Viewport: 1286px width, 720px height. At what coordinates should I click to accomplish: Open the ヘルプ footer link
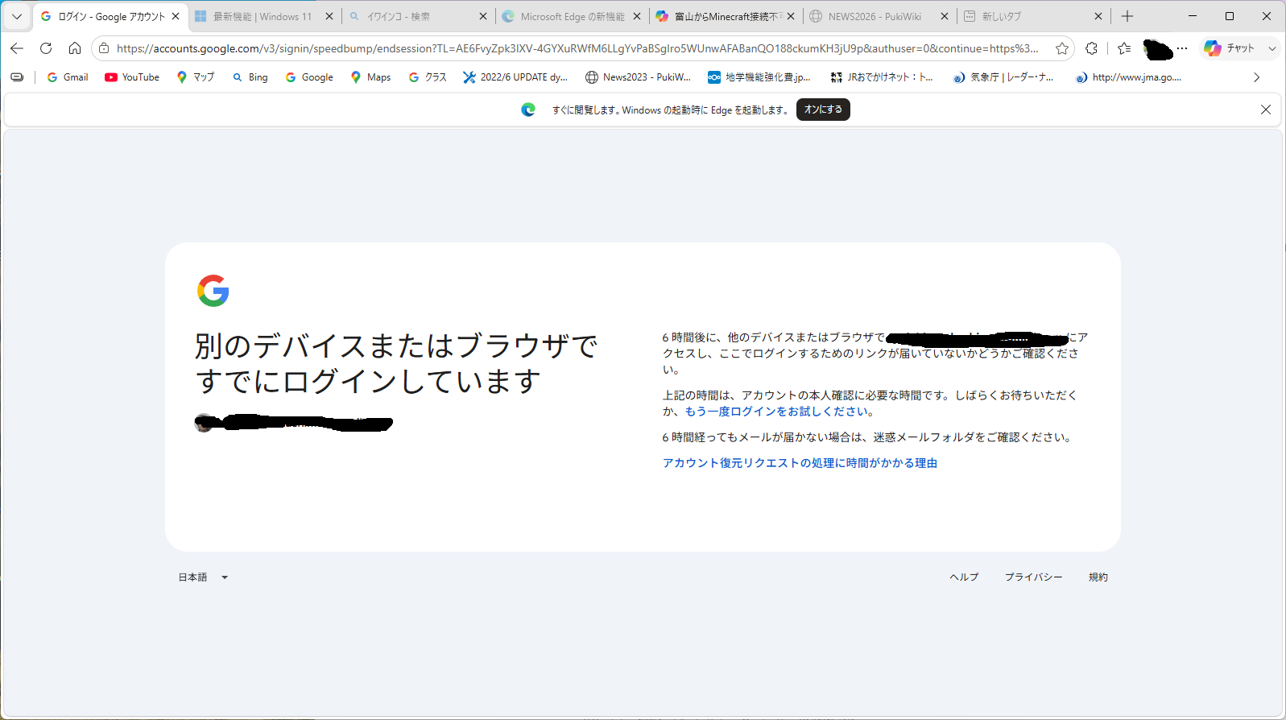click(x=964, y=577)
